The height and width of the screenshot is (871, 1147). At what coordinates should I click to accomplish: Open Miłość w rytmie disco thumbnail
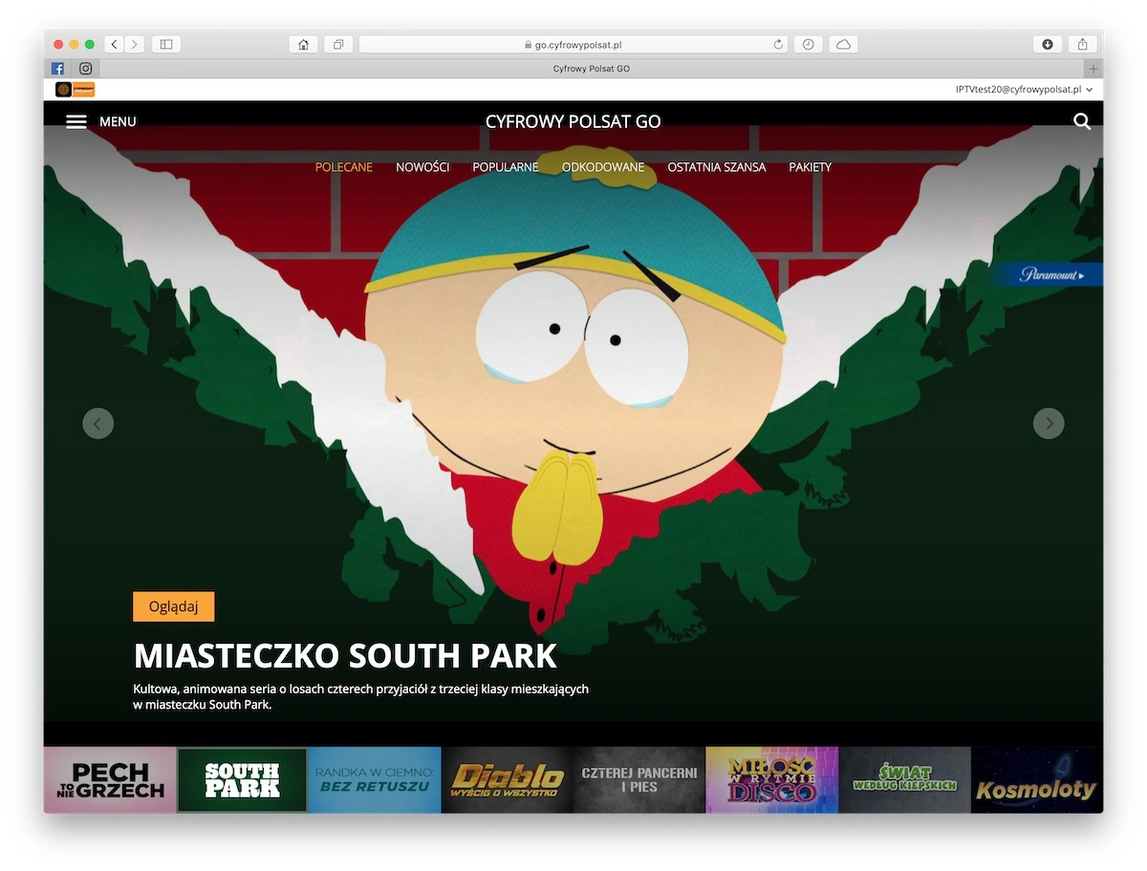tap(772, 780)
